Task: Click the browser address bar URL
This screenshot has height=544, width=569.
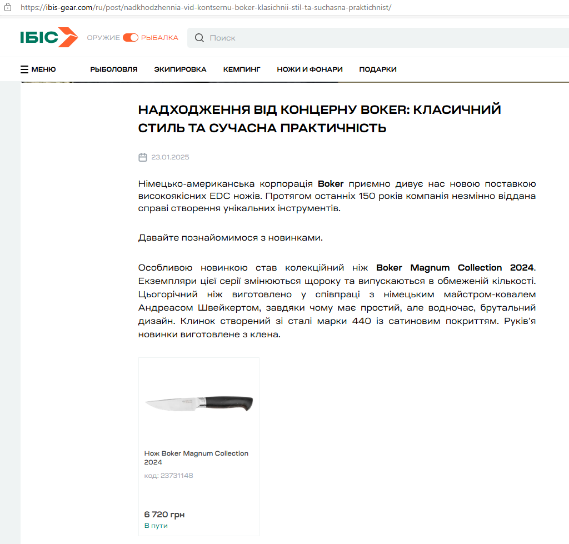Action: [206, 8]
